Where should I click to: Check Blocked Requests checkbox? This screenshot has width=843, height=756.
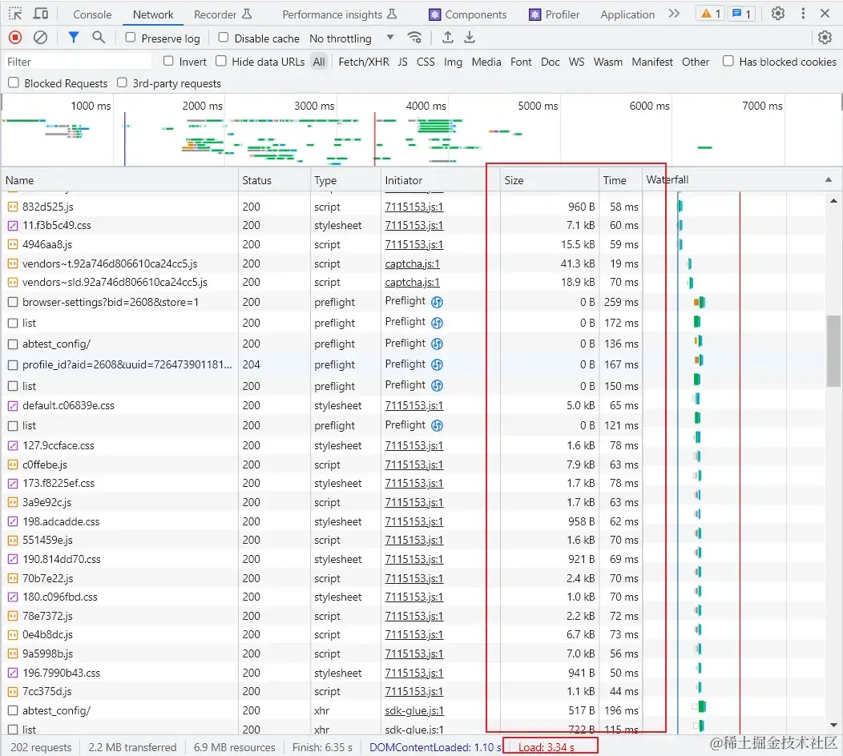[x=14, y=82]
